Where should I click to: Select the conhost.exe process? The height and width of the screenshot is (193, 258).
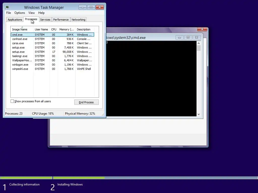pos(52,39)
